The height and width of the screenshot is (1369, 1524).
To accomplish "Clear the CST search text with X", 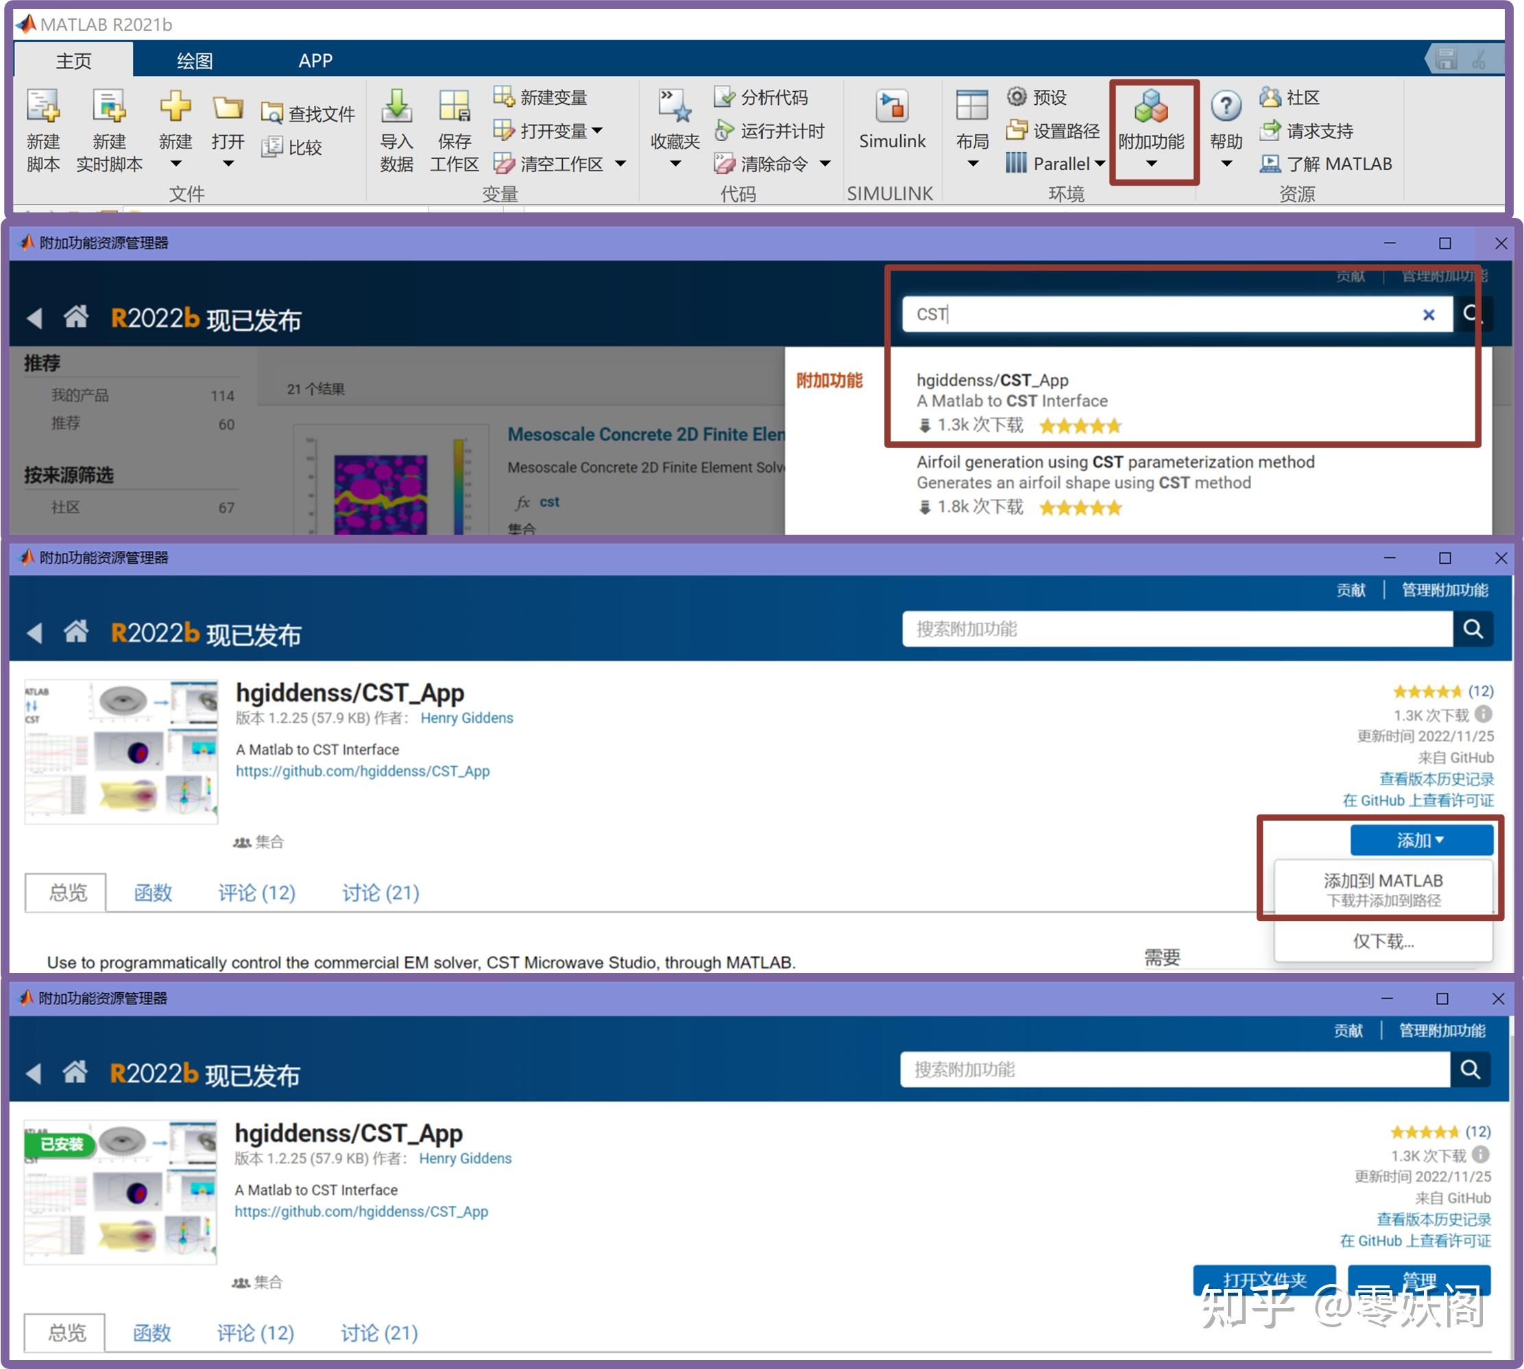I will 1429,315.
